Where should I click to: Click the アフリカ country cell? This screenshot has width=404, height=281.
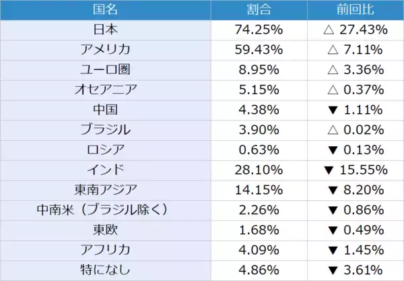(x=106, y=249)
